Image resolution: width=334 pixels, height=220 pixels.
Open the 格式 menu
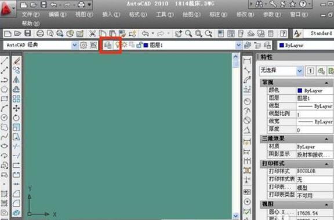tap(138, 14)
